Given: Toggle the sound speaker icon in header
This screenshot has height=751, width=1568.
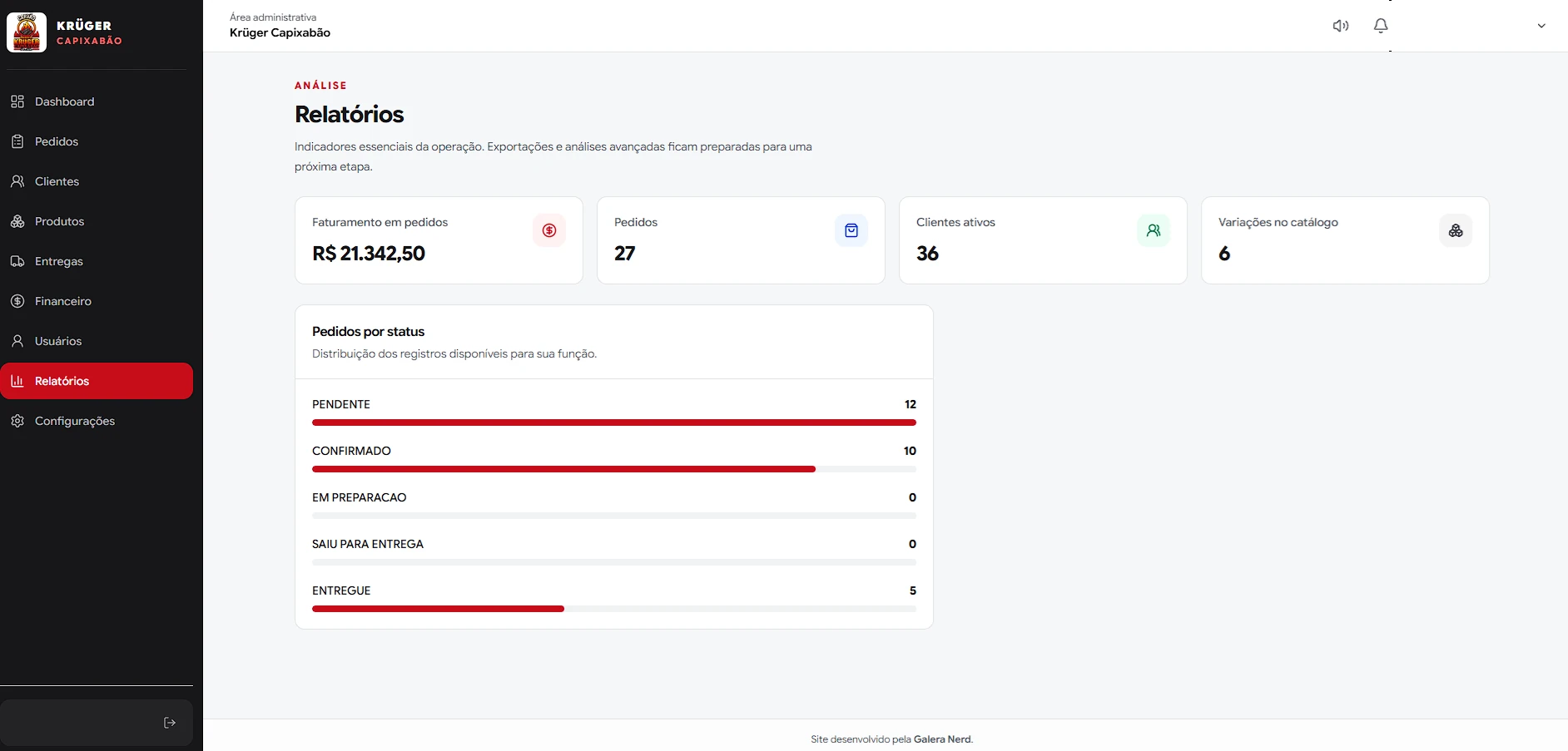Looking at the screenshot, I should pos(1341,26).
